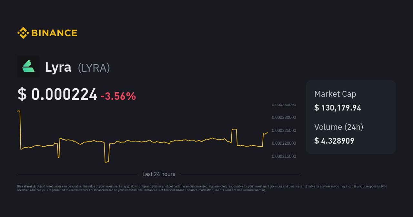The width and height of the screenshot is (413, 217).
Task: Click the latest endpoint of price line
Action: pos(267,133)
